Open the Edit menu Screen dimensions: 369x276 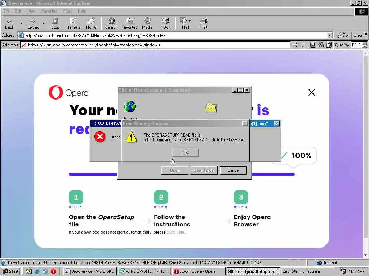pos(18,11)
